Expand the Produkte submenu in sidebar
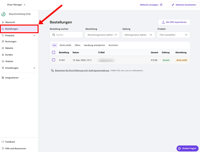 pos(34,35)
